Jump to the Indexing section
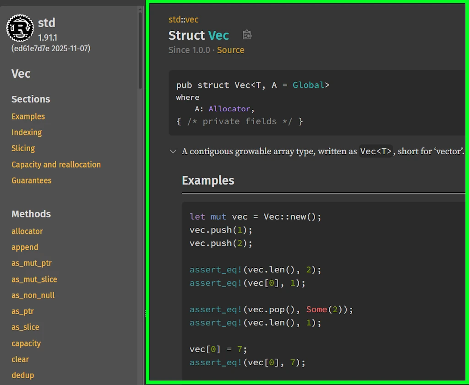Image resolution: width=469 pixels, height=385 pixels. (x=27, y=132)
